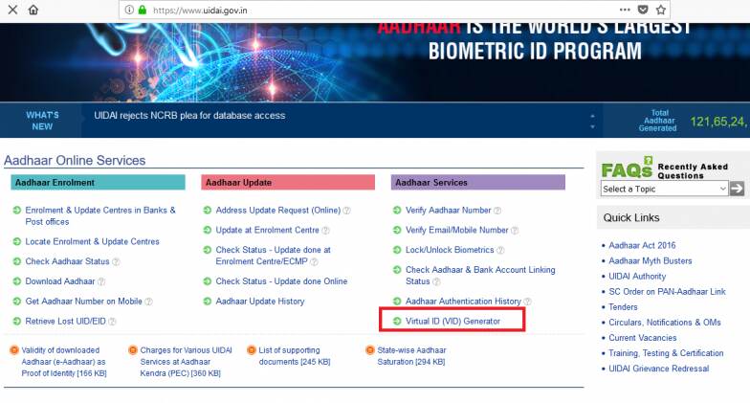Click the Aadhaar Services section header
The width and height of the screenshot is (750, 403).
tap(478, 182)
